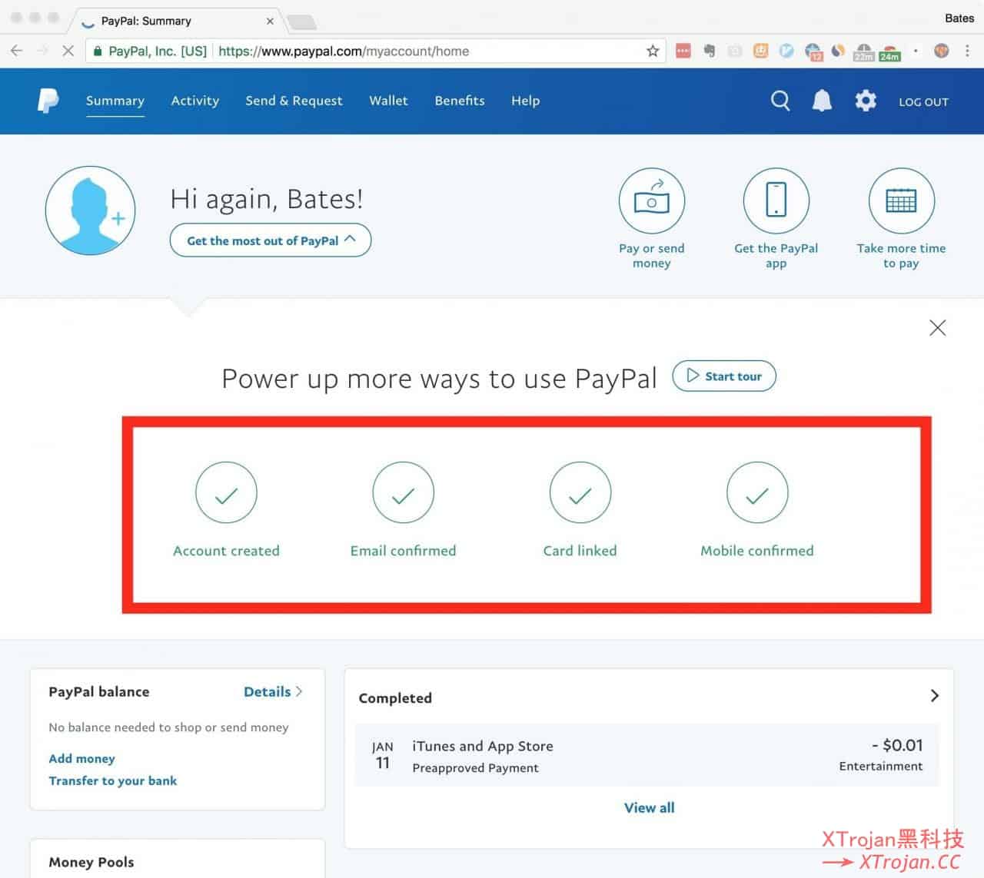
Task: Click the Mobile confirmed checkmark circle
Action: 757,493
